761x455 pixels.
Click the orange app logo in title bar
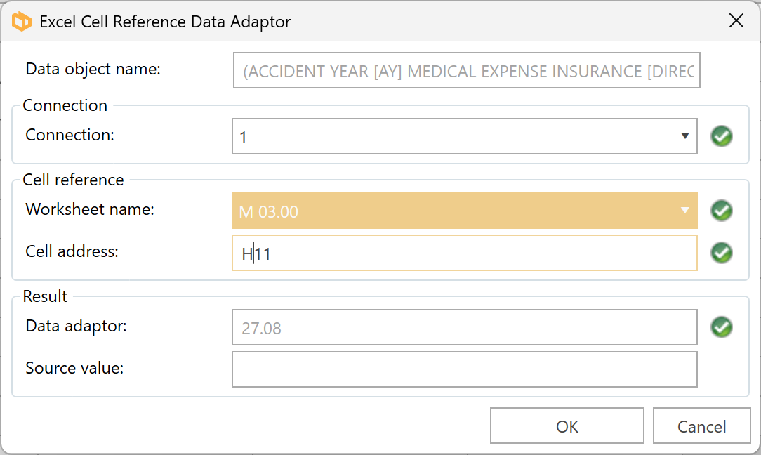click(x=22, y=22)
